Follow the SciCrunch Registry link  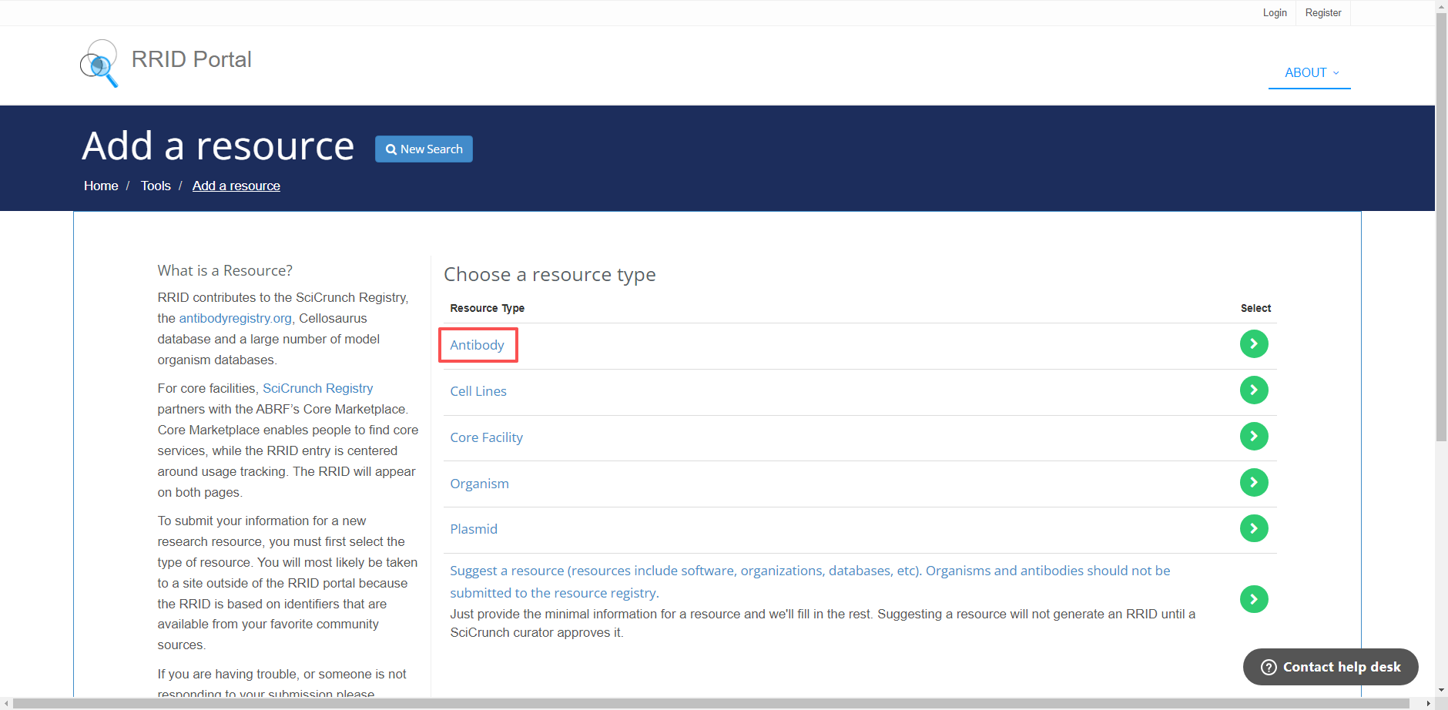317,388
